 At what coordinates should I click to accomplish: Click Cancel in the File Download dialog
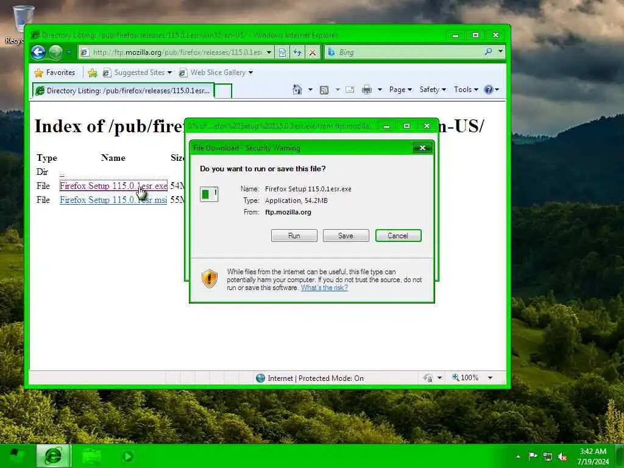tap(399, 236)
